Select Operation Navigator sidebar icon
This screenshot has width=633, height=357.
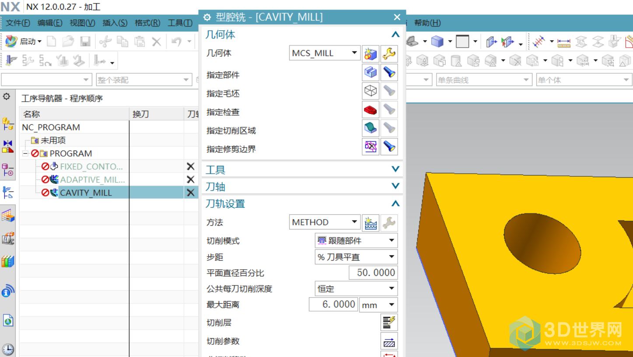(x=7, y=192)
